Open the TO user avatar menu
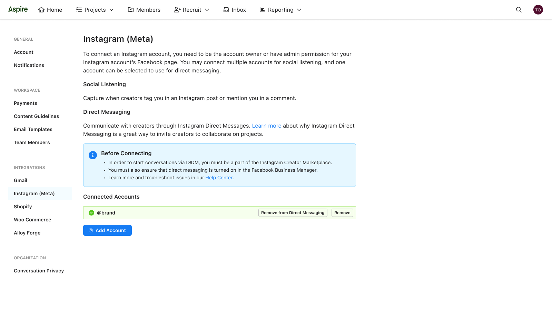 538,10
